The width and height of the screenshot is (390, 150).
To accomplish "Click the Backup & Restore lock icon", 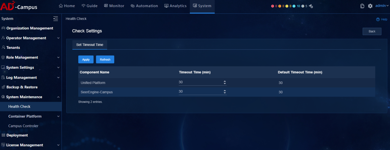I will [4, 87].
